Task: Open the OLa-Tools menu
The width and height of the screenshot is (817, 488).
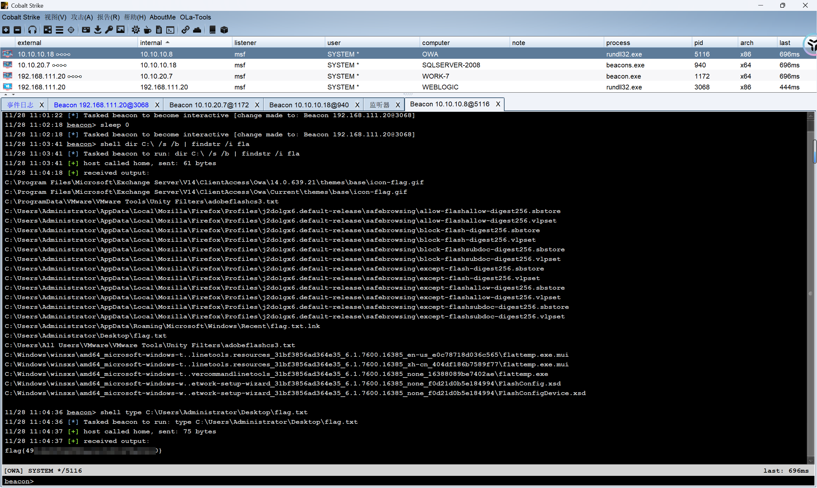Action: click(195, 17)
